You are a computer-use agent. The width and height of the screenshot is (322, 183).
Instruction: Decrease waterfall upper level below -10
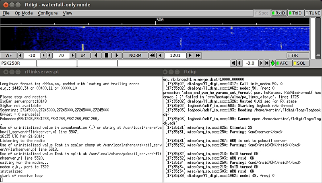point(20,56)
